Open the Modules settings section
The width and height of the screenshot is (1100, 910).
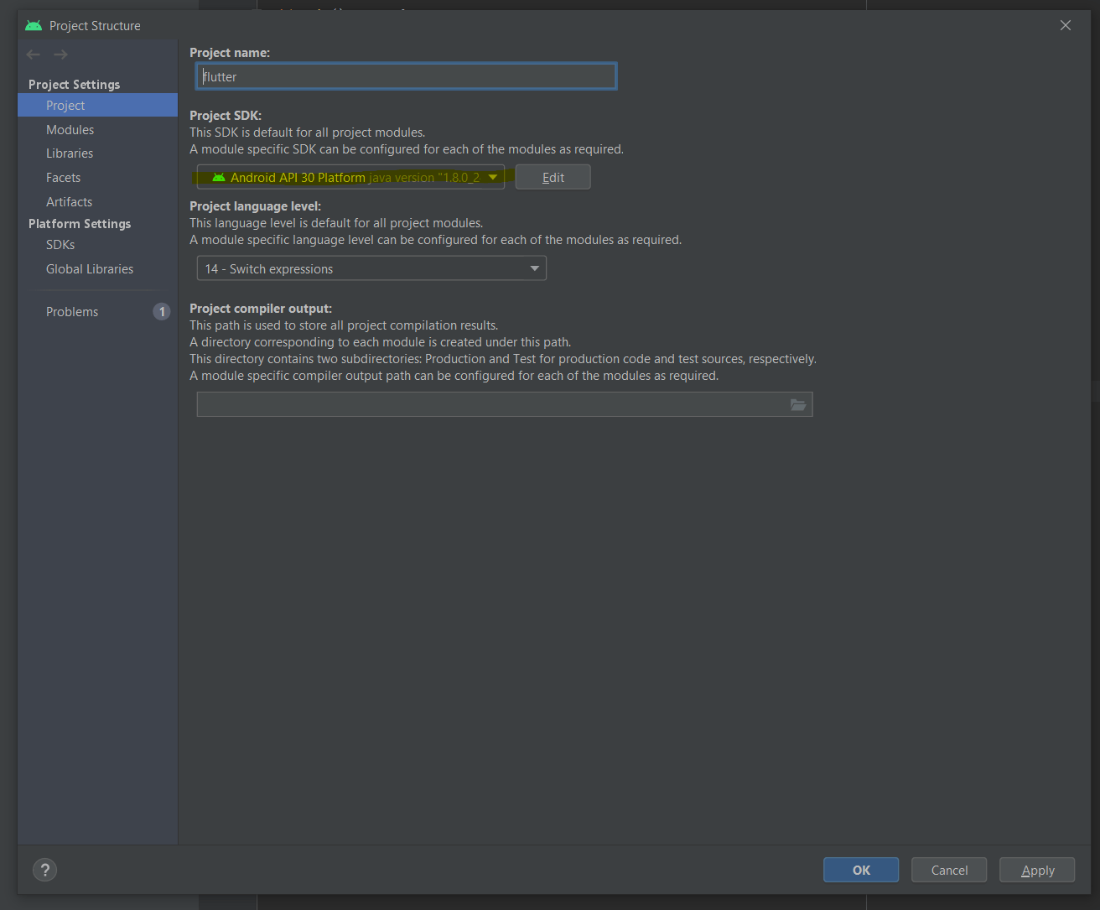click(x=70, y=130)
